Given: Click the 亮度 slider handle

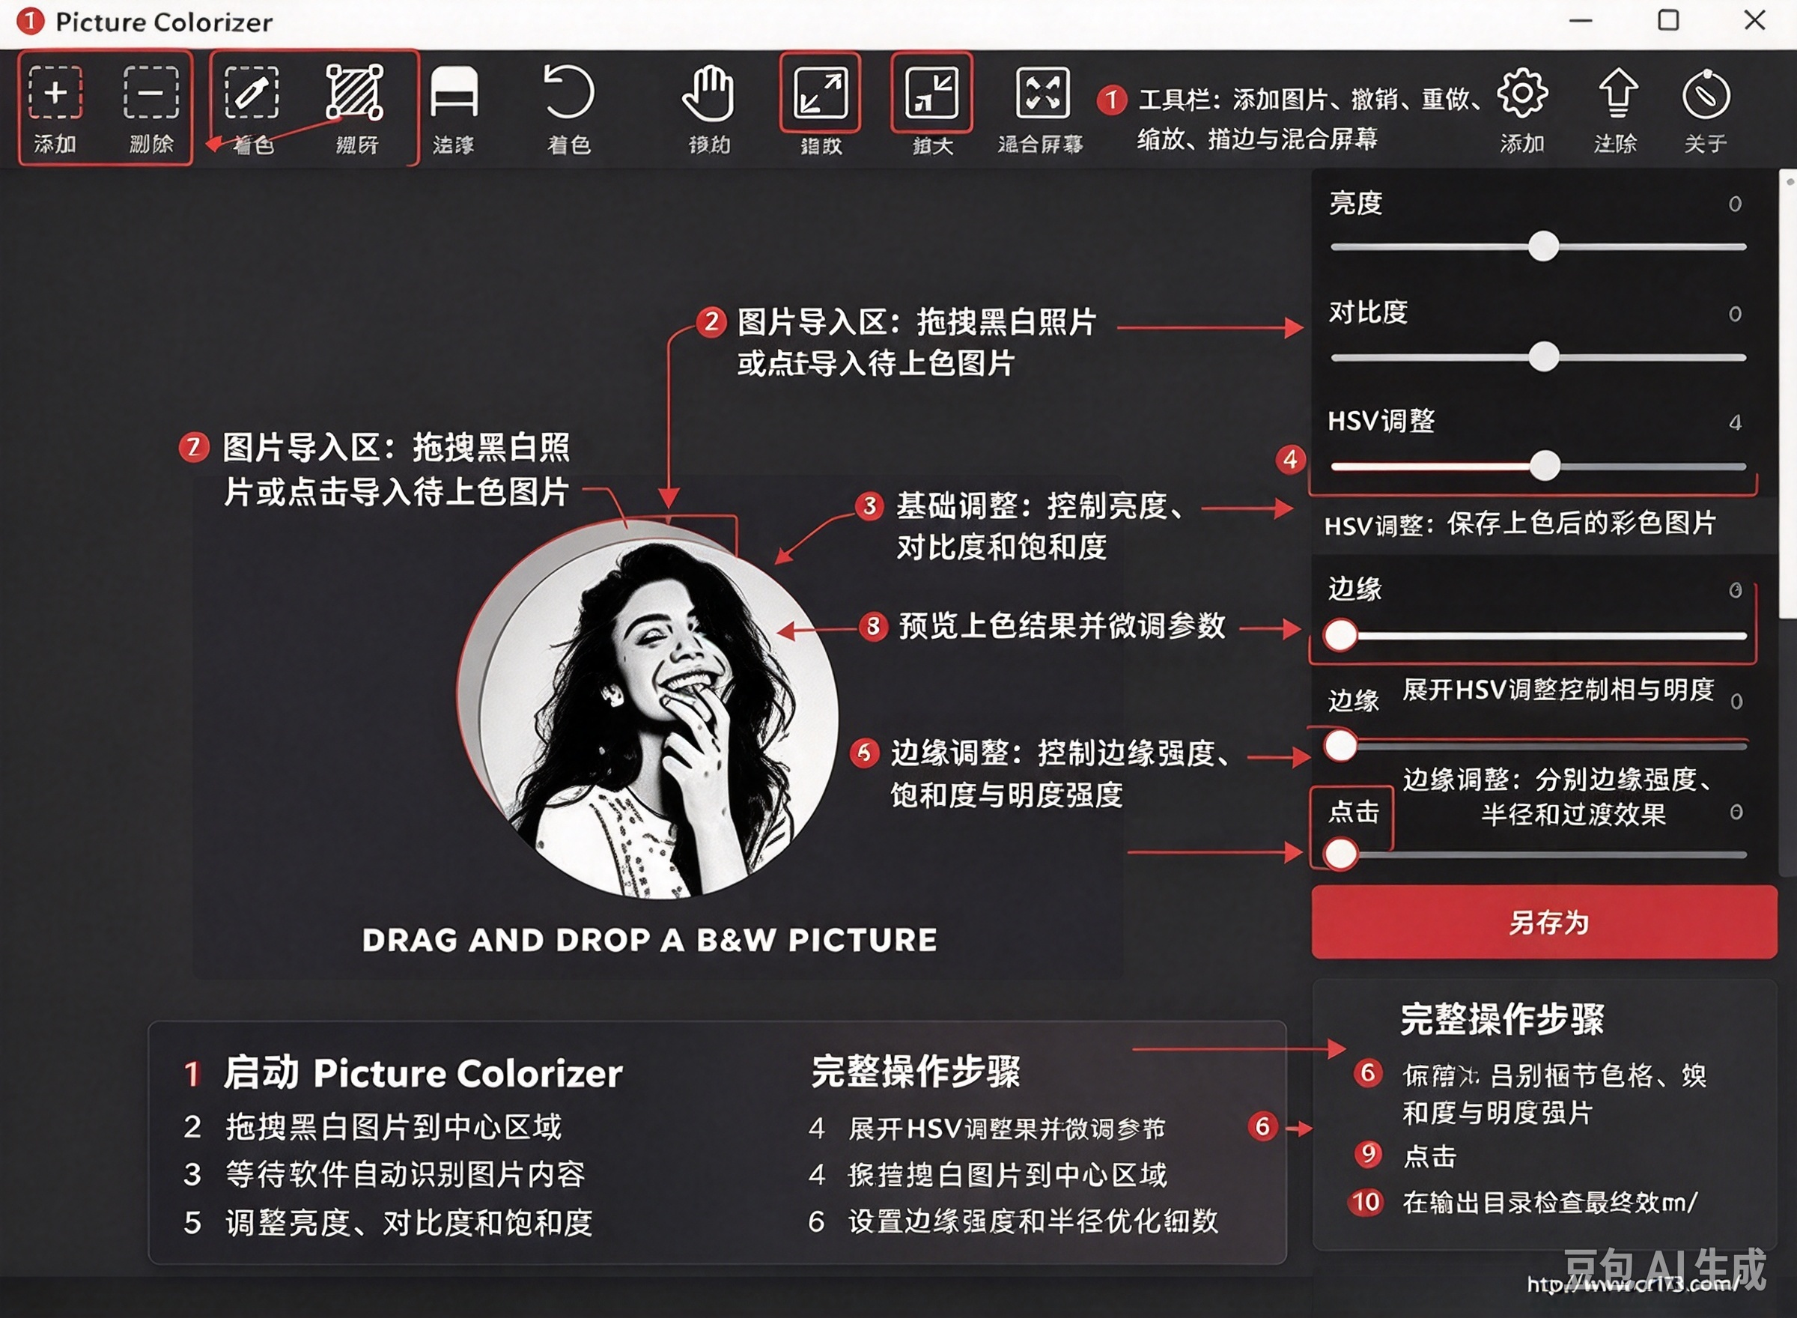Looking at the screenshot, I should [x=1543, y=246].
